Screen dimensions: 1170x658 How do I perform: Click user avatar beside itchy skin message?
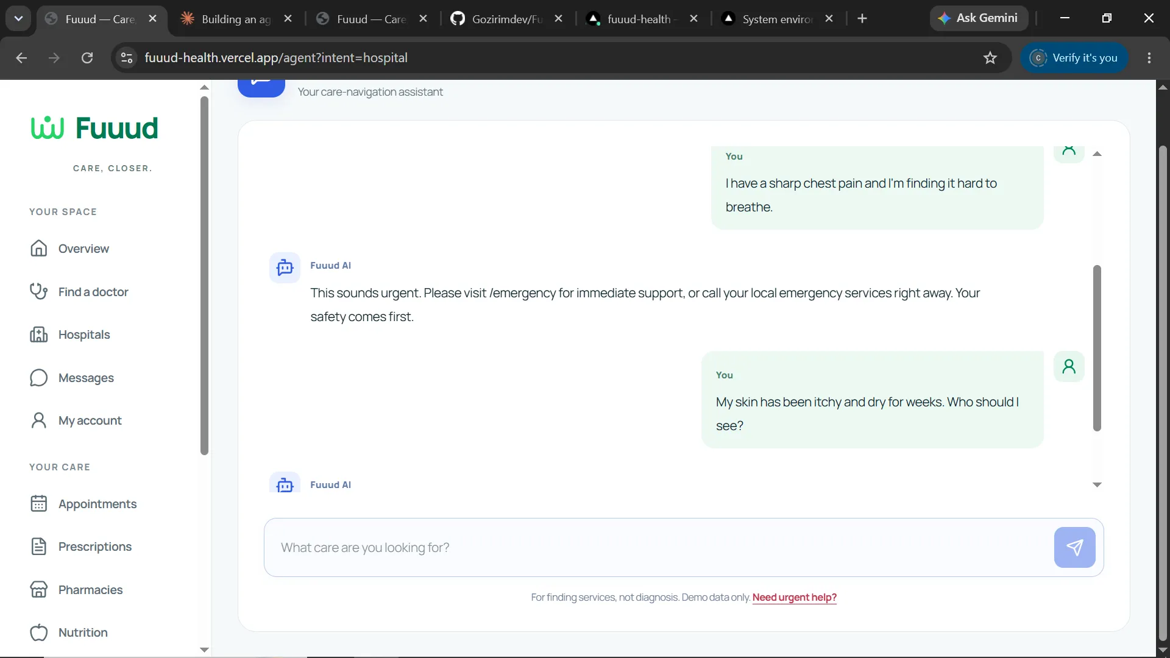coord(1069,366)
